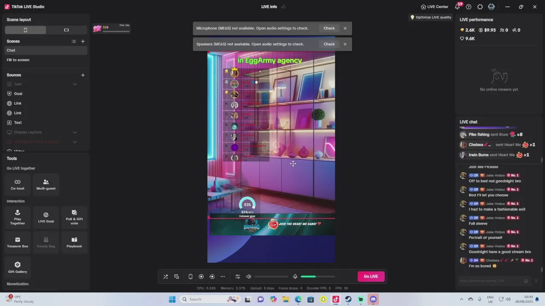545x306 pixels.
Task: Open the magic wand effects tool
Action: pos(166,277)
